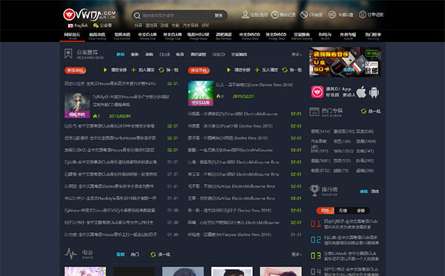Open register/login via the user icon
The width and height of the screenshot is (445, 276).
[x=245, y=15]
